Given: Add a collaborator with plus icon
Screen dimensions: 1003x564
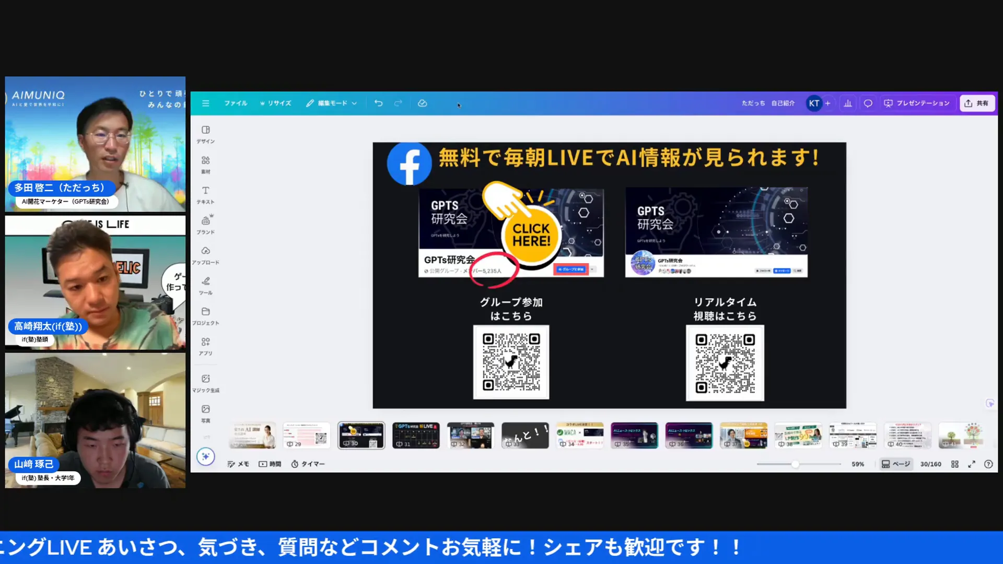Looking at the screenshot, I should [x=828, y=103].
